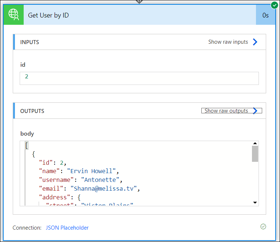Image resolution: width=280 pixels, height=242 pixels.
Task: Click the opening bracket line in body
Action: tap(27, 145)
